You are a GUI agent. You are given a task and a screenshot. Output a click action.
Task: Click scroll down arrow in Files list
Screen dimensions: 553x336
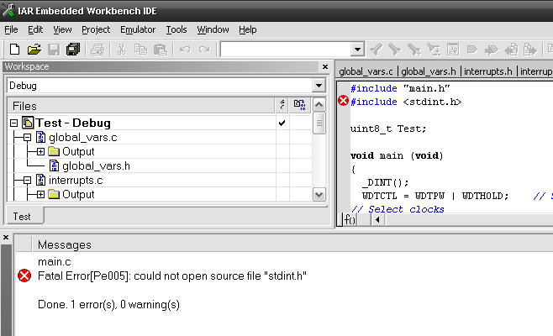coord(319,195)
